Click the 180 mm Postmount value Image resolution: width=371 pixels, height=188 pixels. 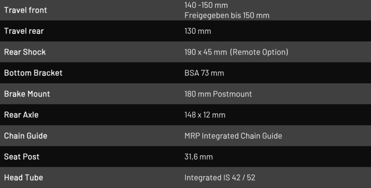pyautogui.click(x=218, y=94)
